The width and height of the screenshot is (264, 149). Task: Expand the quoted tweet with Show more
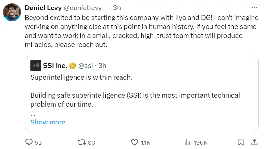[48, 122]
